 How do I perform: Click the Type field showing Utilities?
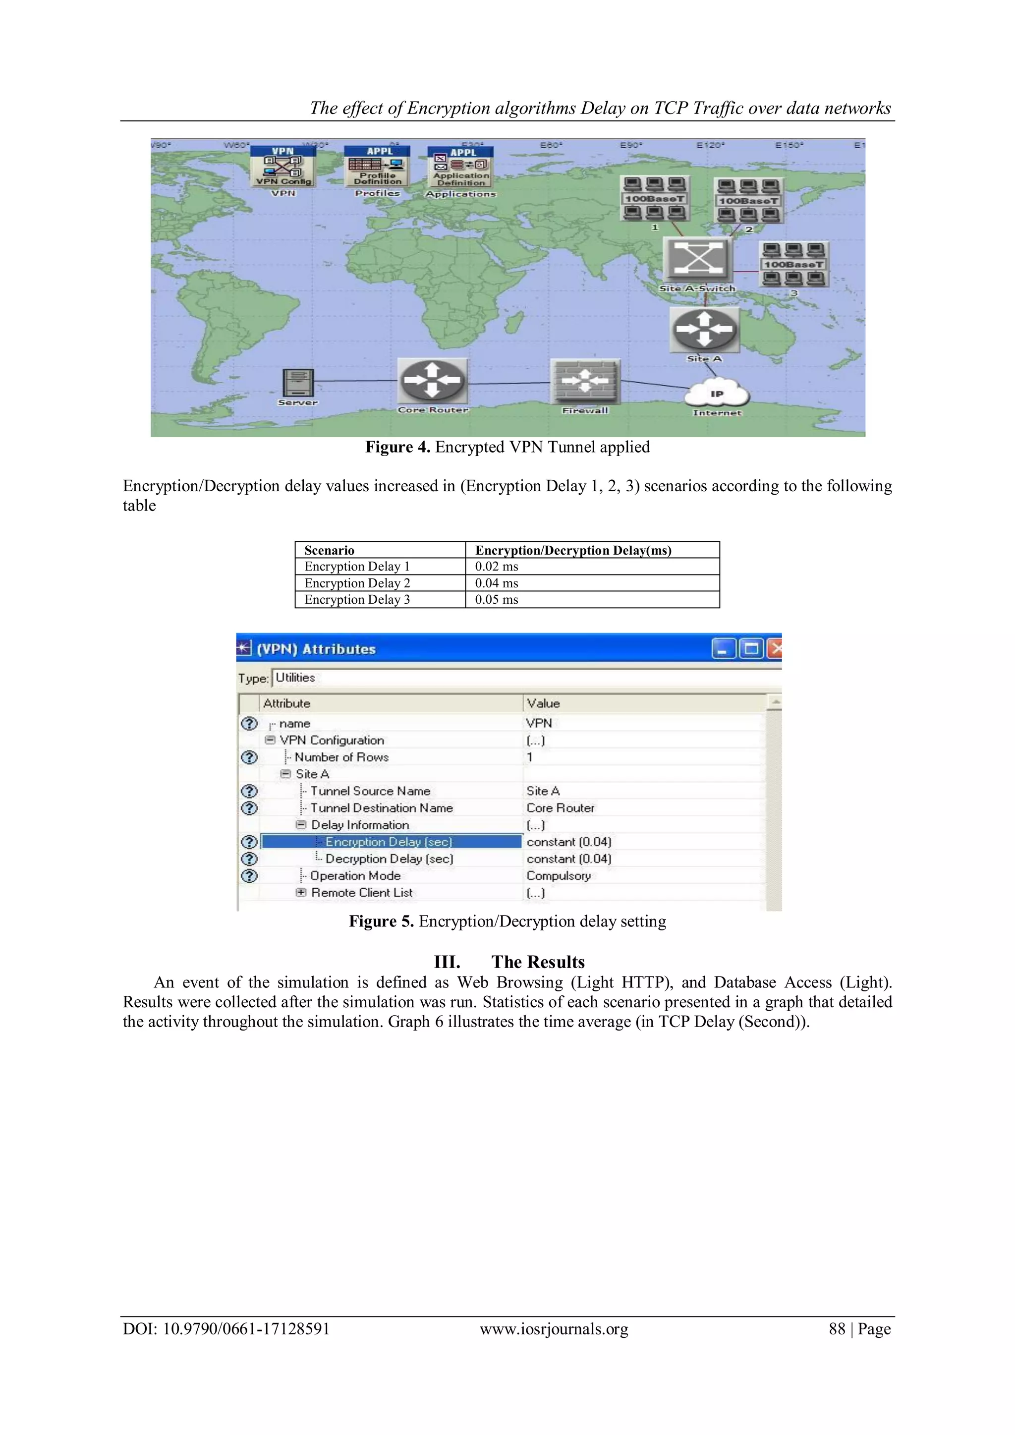pyautogui.click(x=526, y=678)
